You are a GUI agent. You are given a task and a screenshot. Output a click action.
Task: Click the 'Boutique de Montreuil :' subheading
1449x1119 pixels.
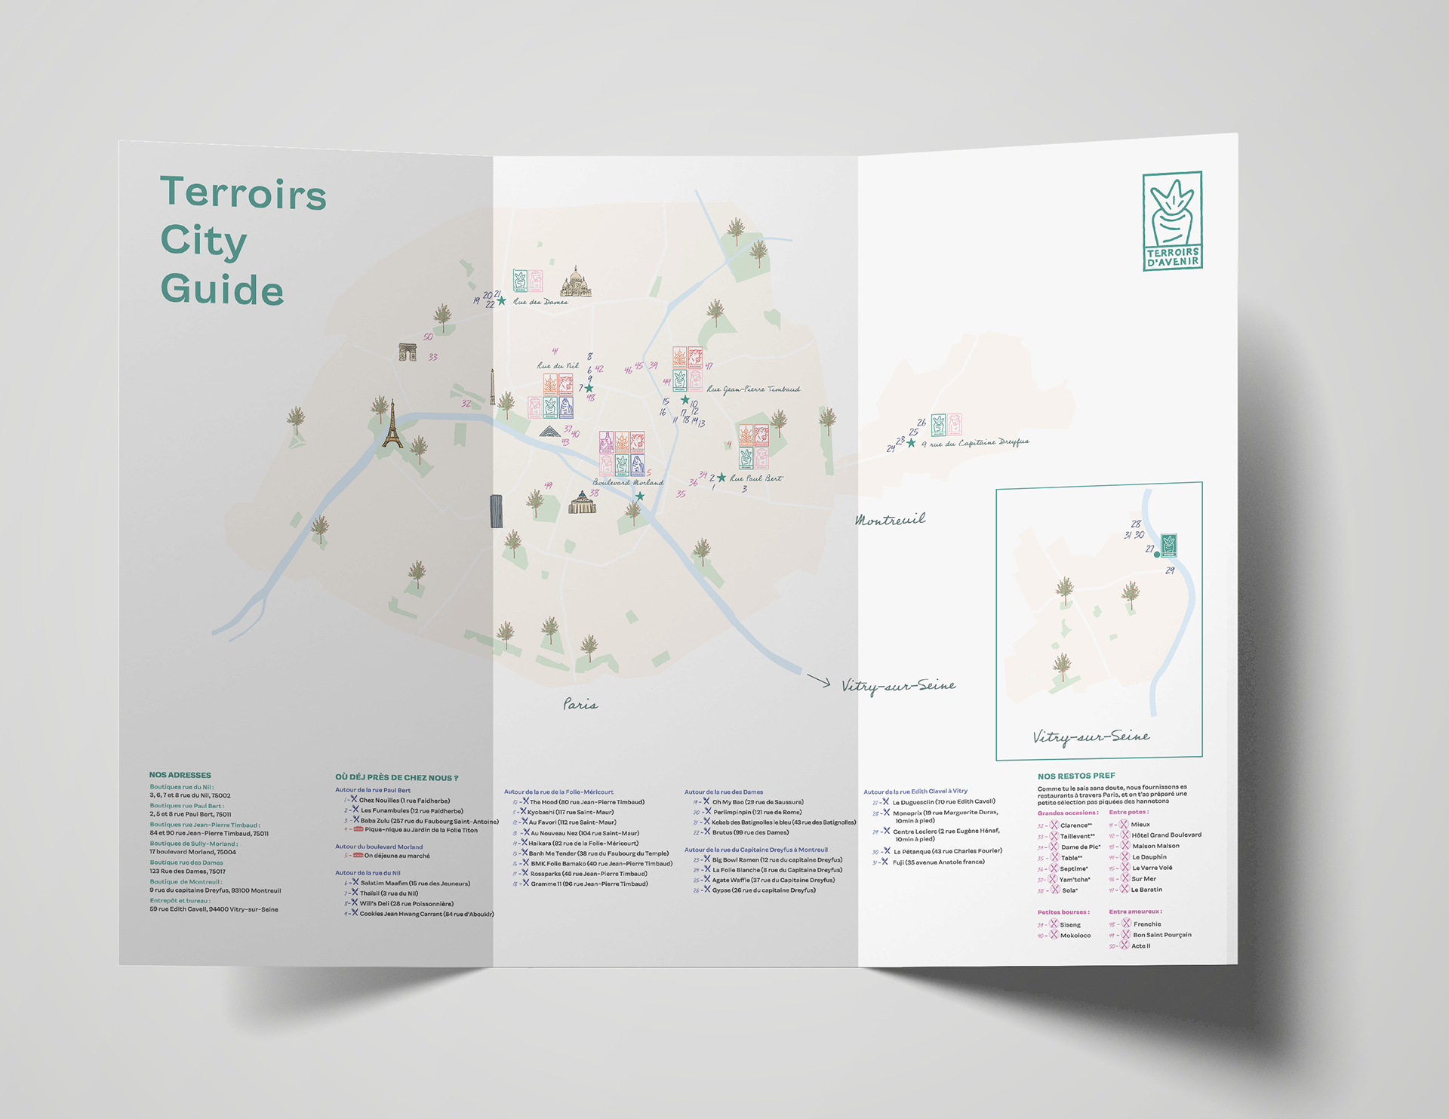[x=186, y=881]
